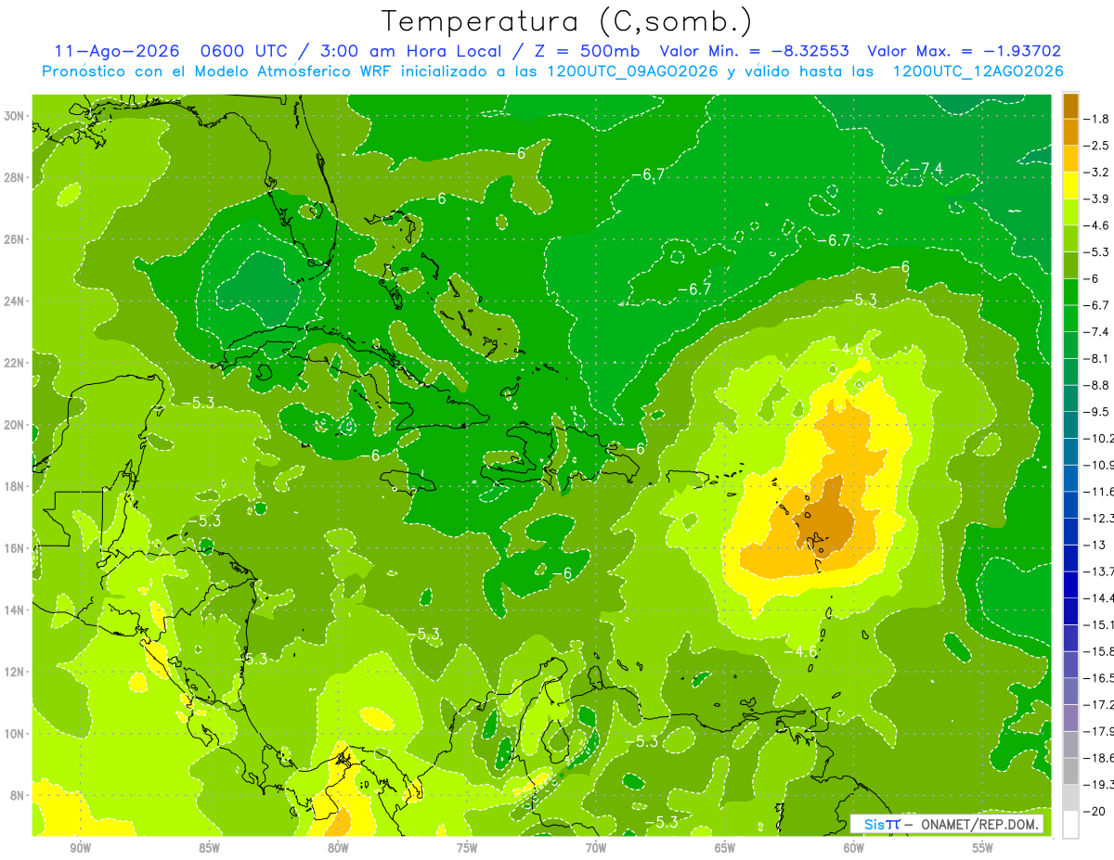The width and height of the screenshot is (1114, 860).
Task: Click the purple swatch between -17.2 and -17.9
Action: (x=1070, y=718)
